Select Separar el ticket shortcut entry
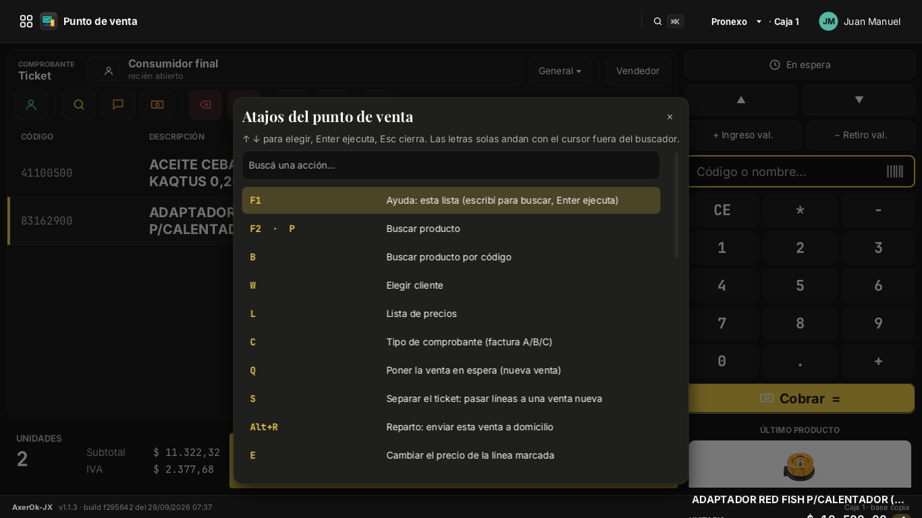 pos(451,399)
